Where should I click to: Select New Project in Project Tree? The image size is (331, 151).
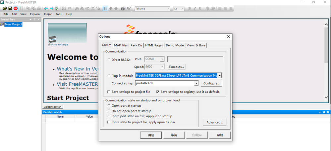(14, 24)
